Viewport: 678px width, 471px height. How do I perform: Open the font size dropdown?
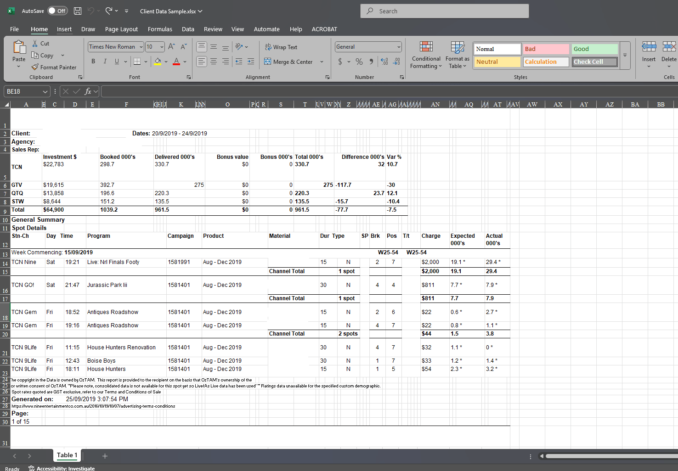tap(162, 47)
